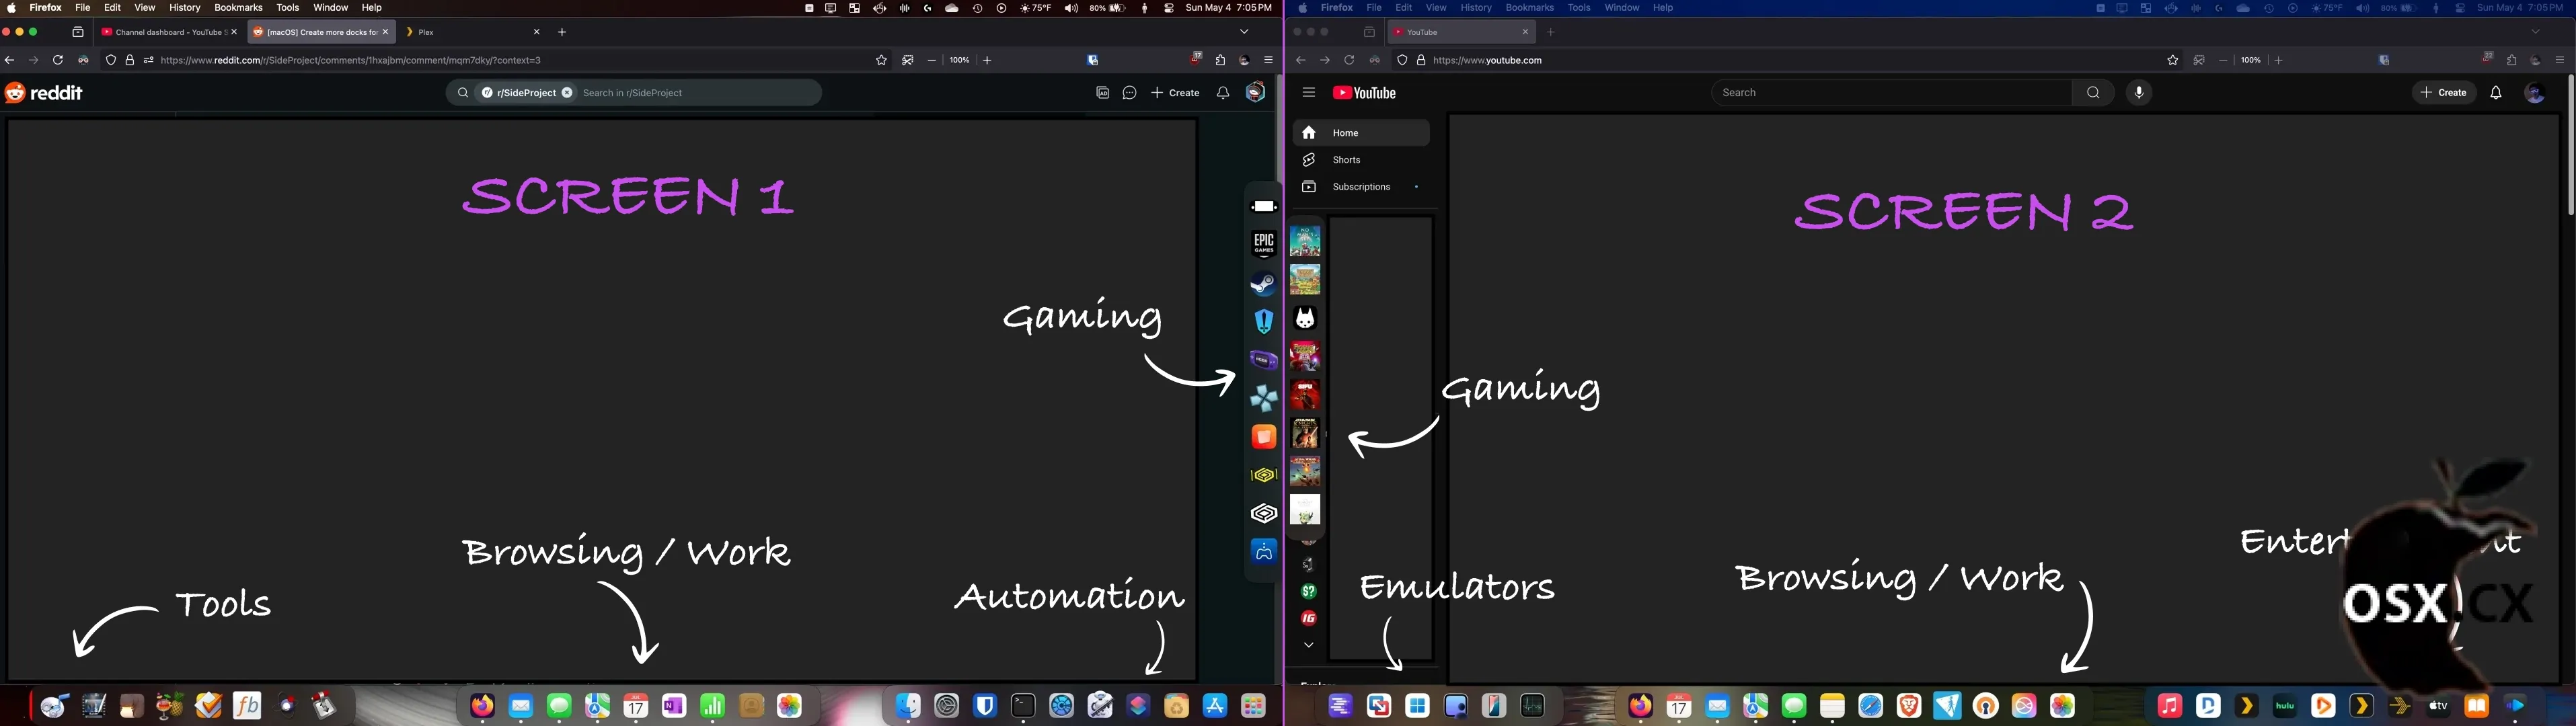
Task: Launch Bitwarden from the macOS dock
Action: click(984, 705)
